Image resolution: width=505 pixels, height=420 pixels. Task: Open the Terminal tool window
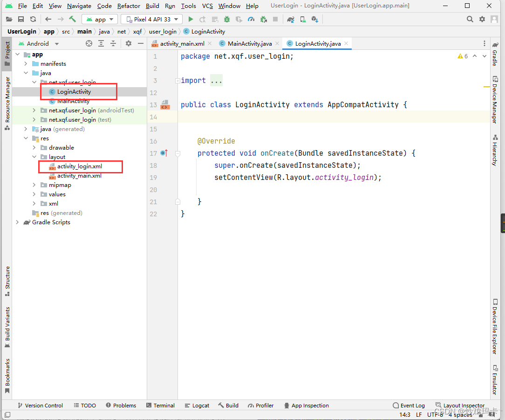[160, 406]
